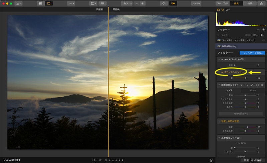Open the 24% zoom level dropdown

127,3
